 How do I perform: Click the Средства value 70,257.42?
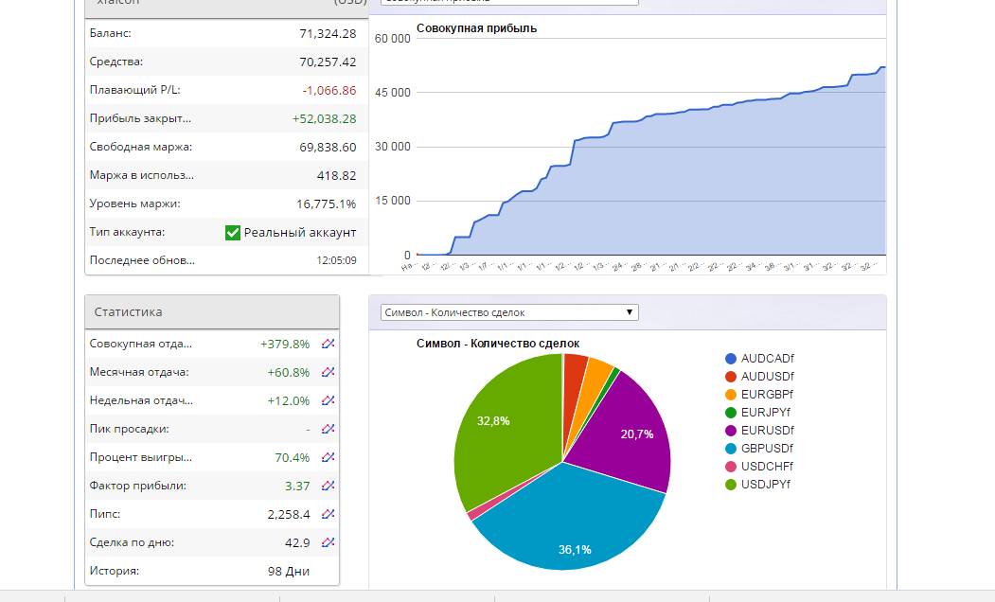click(328, 62)
